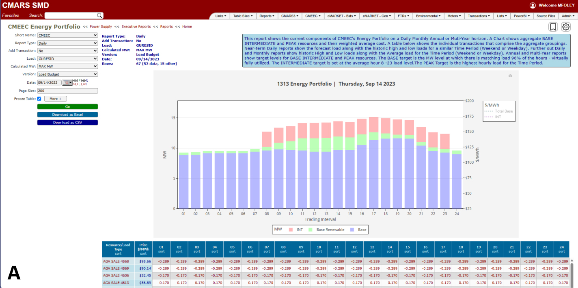Click the S date shortcut letter
578x288 pixels.
pos(87,80)
